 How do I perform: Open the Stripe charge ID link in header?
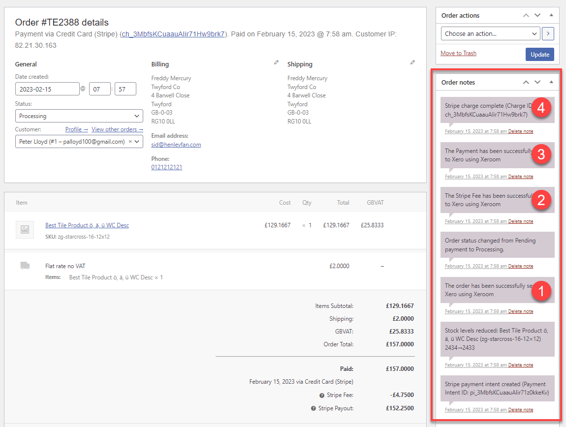coord(173,34)
